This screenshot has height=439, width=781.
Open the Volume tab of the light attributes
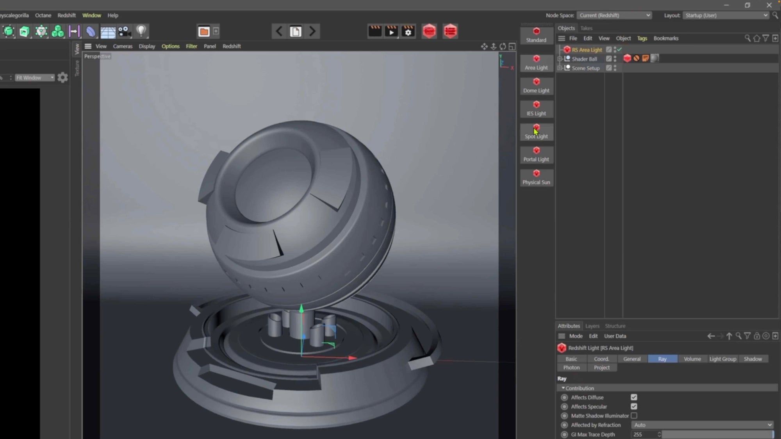(x=692, y=359)
